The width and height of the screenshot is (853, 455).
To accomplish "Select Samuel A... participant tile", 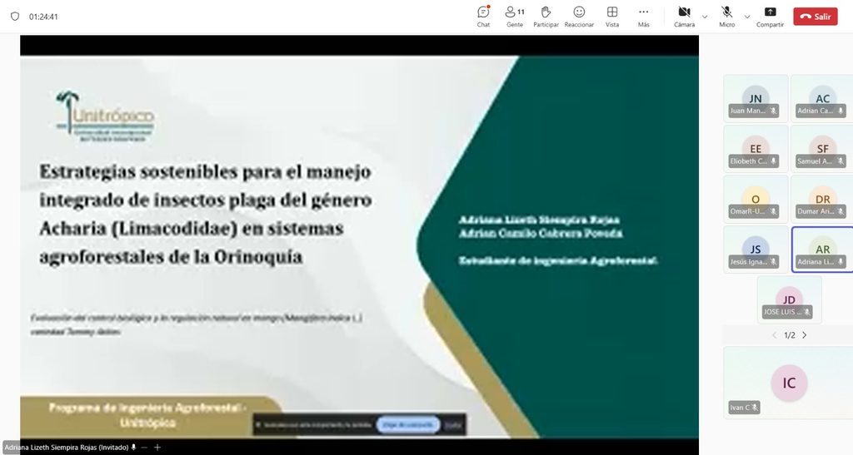I will point(822,149).
